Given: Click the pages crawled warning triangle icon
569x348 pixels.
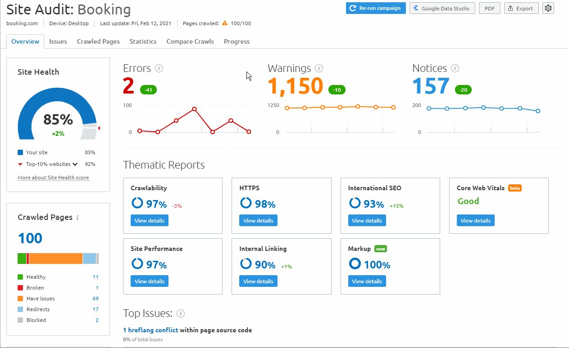Looking at the screenshot, I should 225,23.
